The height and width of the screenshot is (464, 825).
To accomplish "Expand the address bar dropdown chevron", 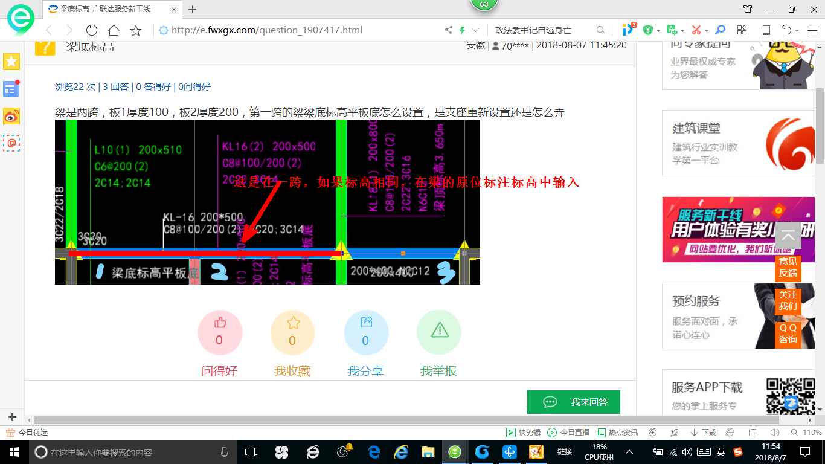I will (x=476, y=30).
